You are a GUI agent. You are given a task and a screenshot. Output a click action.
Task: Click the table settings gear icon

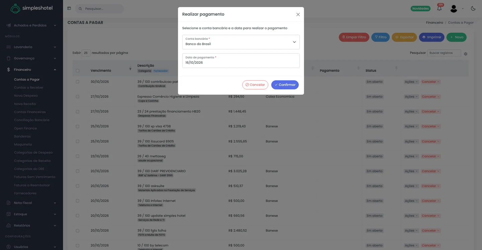466,53
